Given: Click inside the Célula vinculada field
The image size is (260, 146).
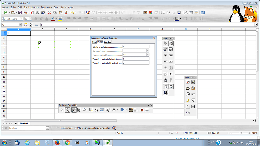Looking at the screenshot, I should coord(136,46).
